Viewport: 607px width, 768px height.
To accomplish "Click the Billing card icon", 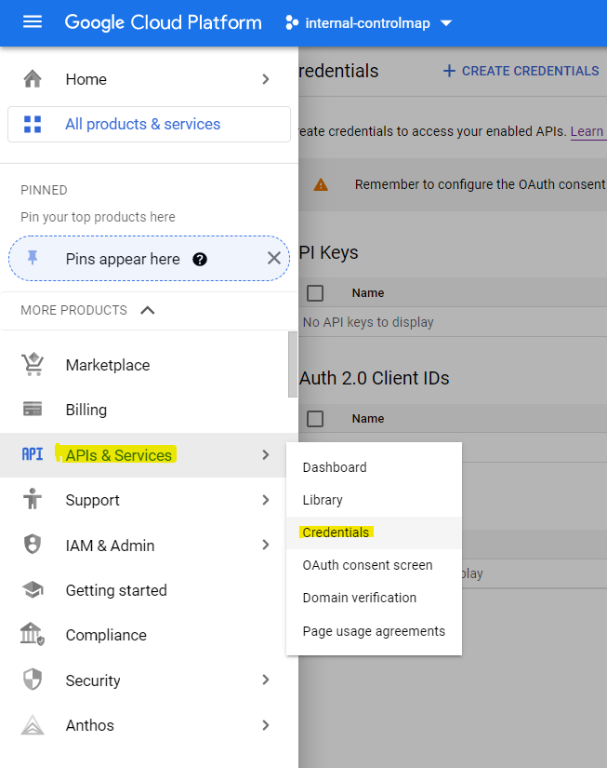I will (x=33, y=410).
